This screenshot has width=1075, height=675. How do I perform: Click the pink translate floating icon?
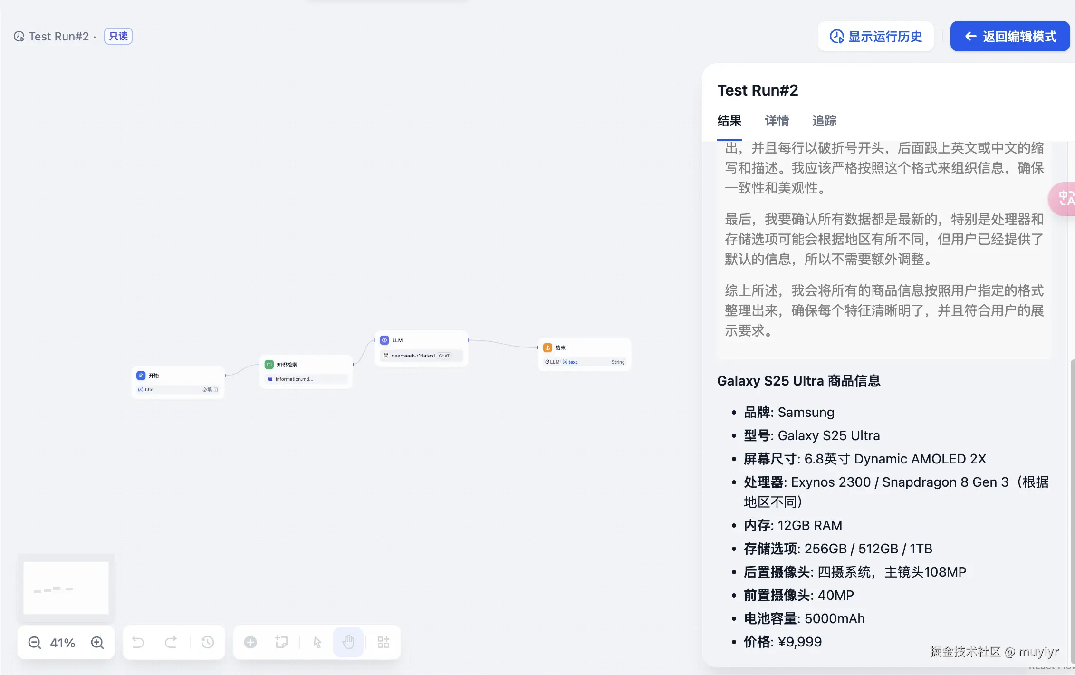pyautogui.click(x=1065, y=199)
